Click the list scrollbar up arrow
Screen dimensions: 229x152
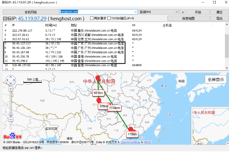click(227, 24)
